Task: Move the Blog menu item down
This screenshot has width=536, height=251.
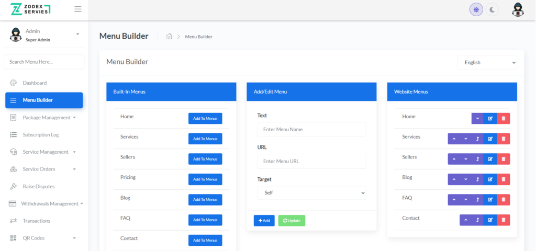Action: (x=466, y=179)
